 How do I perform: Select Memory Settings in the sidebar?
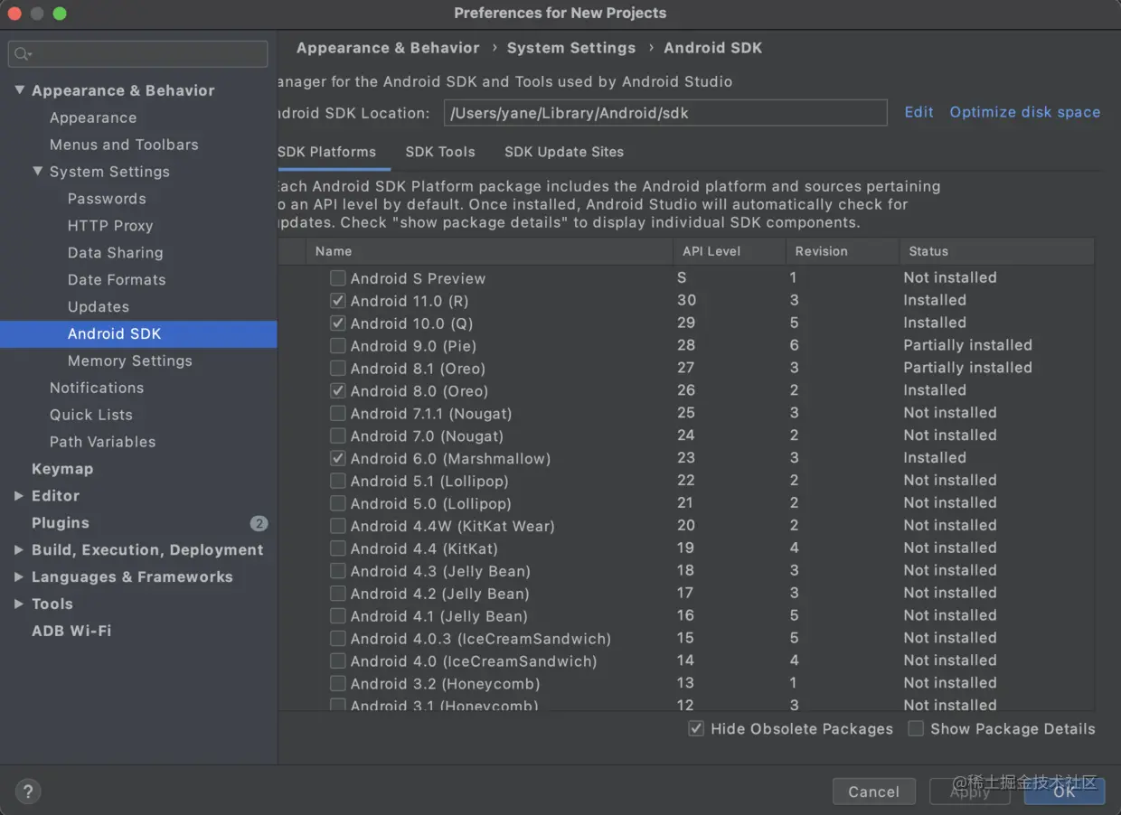coord(129,361)
